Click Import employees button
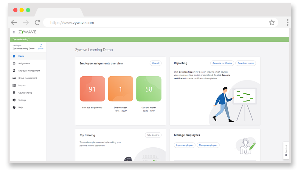 click(184, 145)
